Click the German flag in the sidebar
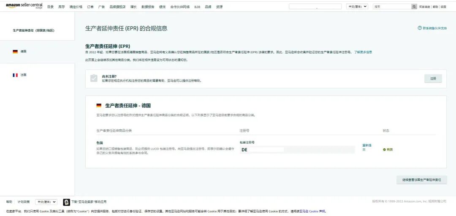Image resolution: width=456 pixels, height=216 pixels. [15, 52]
